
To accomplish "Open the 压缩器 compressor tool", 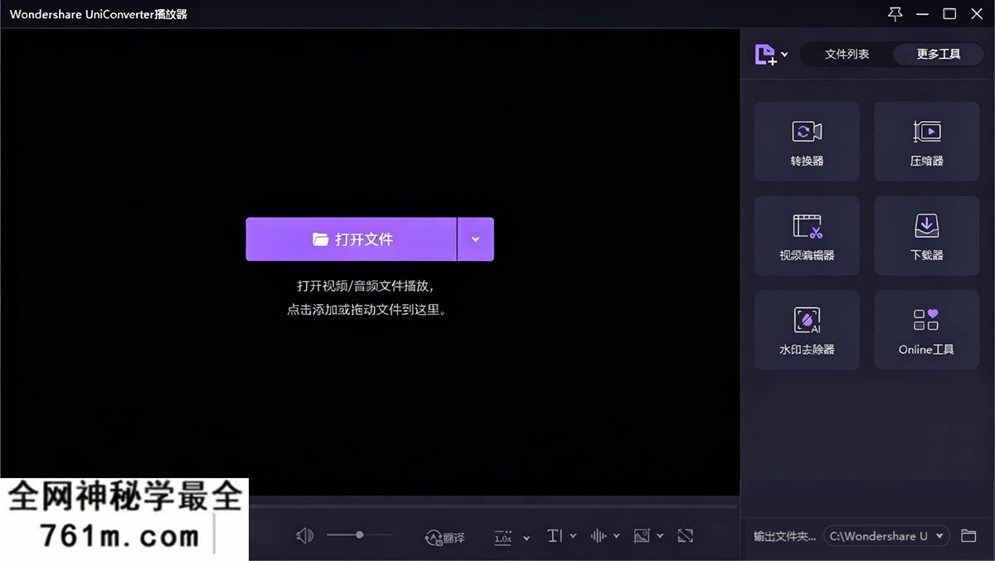I will (927, 142).
